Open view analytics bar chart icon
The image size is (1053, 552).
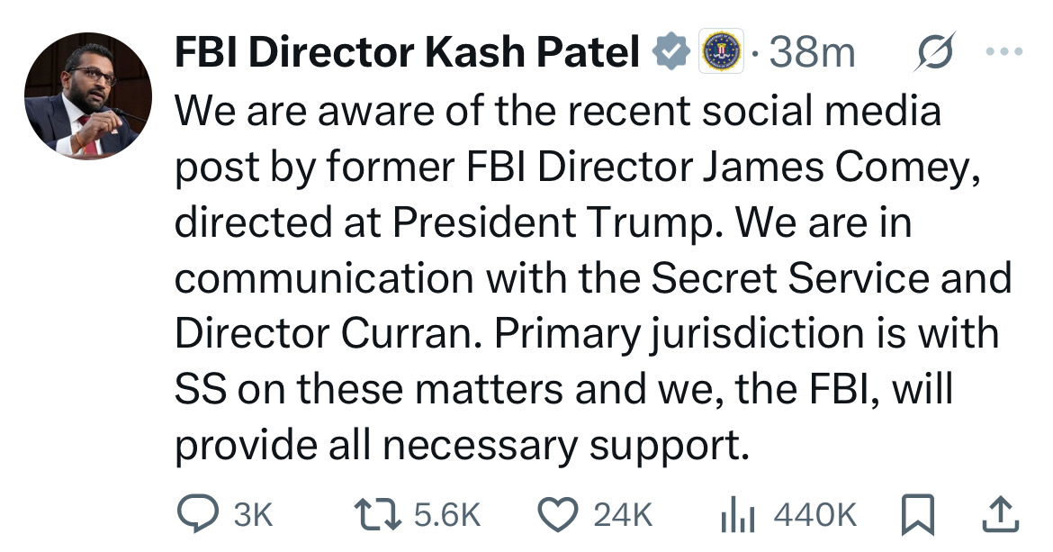pos(737,516)
